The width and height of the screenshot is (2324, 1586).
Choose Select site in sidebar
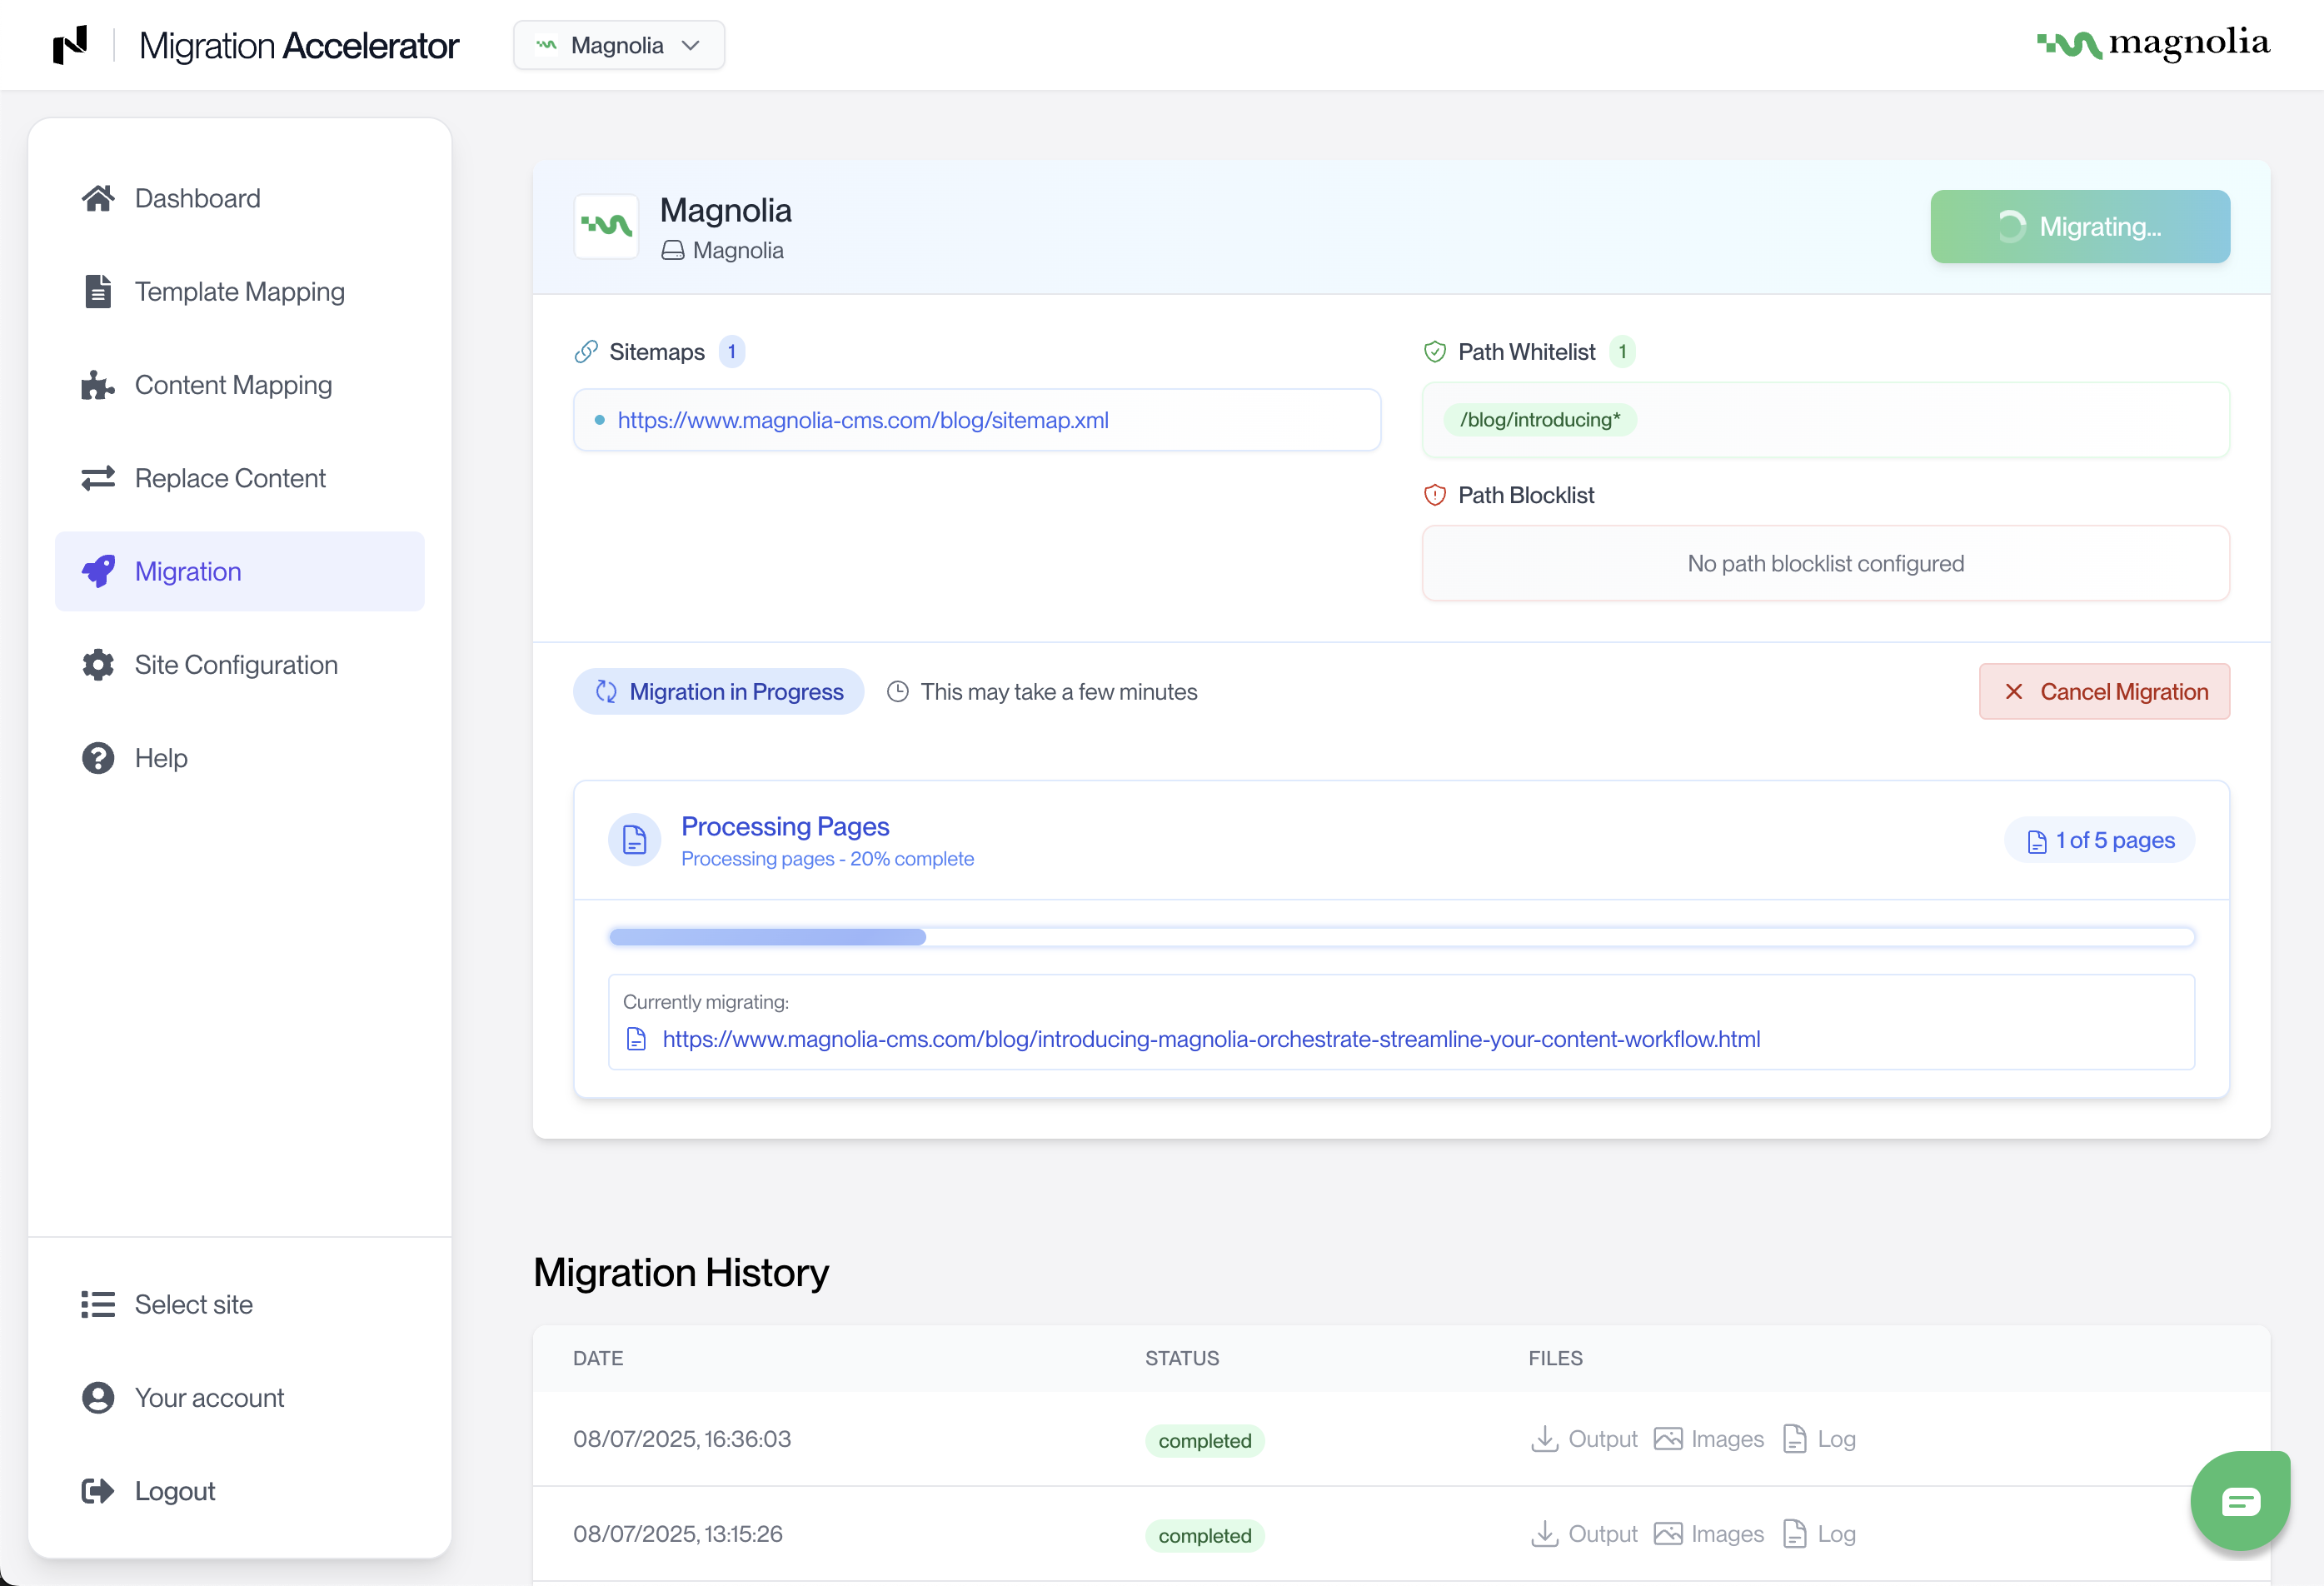(x=240, y=1304)
